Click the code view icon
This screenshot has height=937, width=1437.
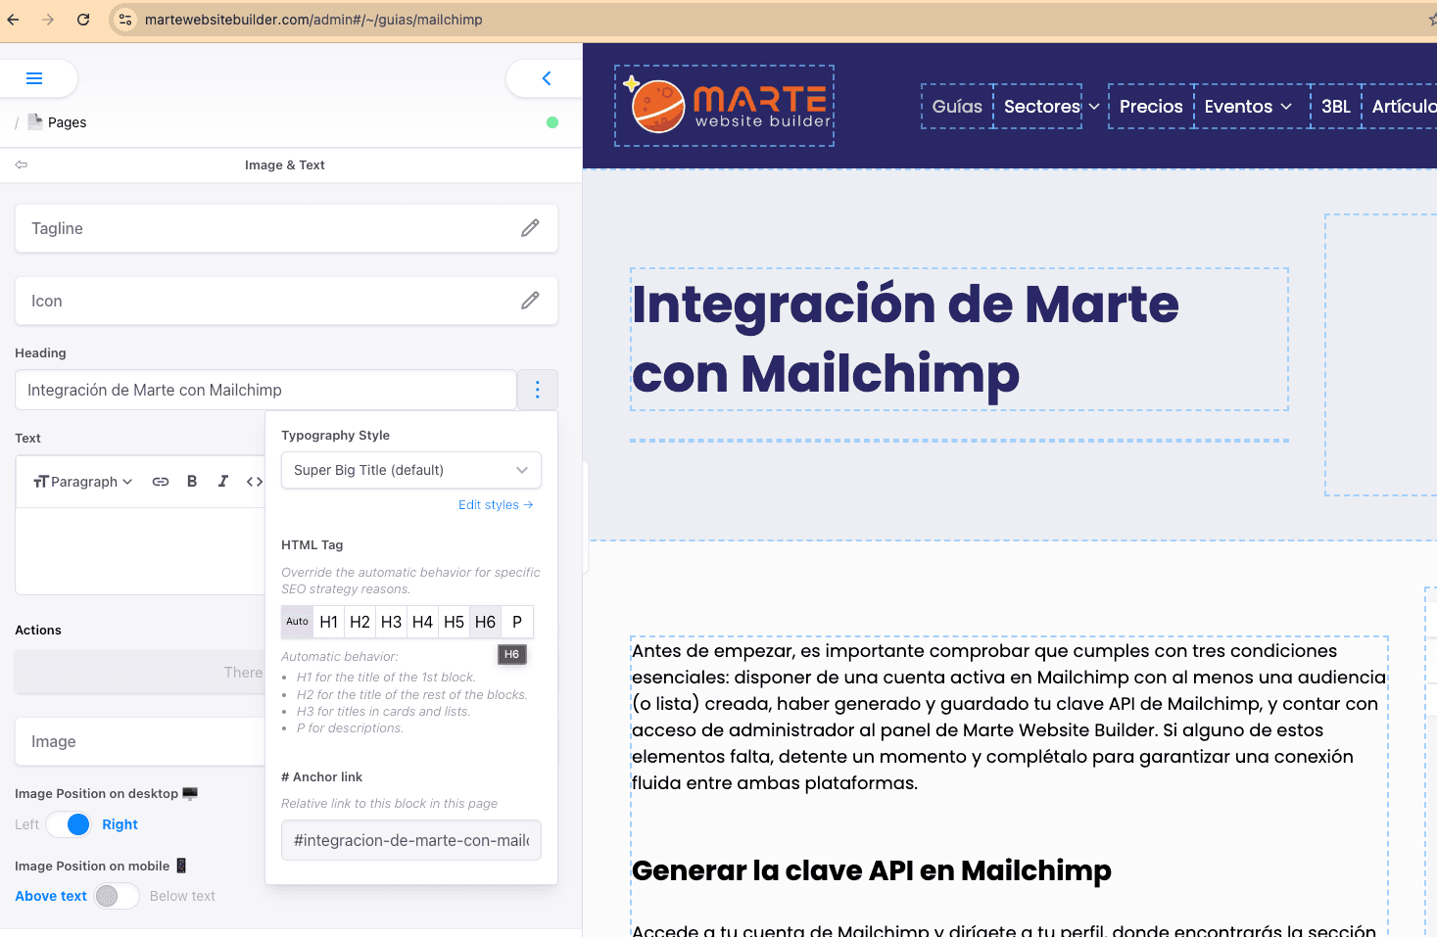coord(255,482)
